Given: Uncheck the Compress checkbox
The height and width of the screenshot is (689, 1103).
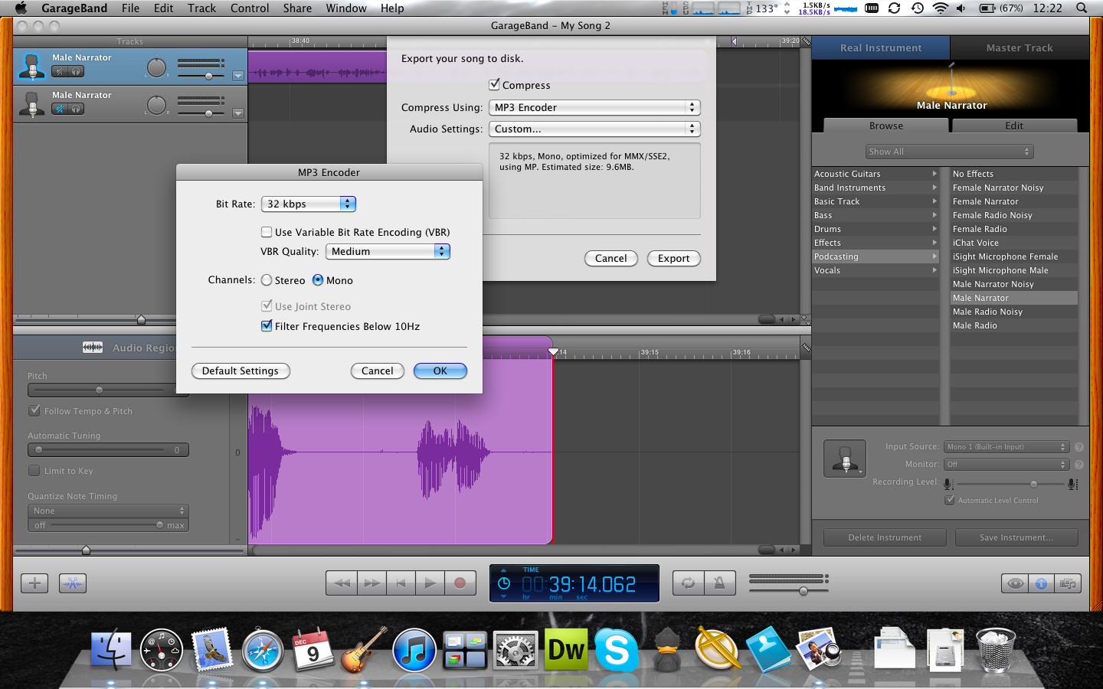Looking at the screenshot, I should click(495, 85).
